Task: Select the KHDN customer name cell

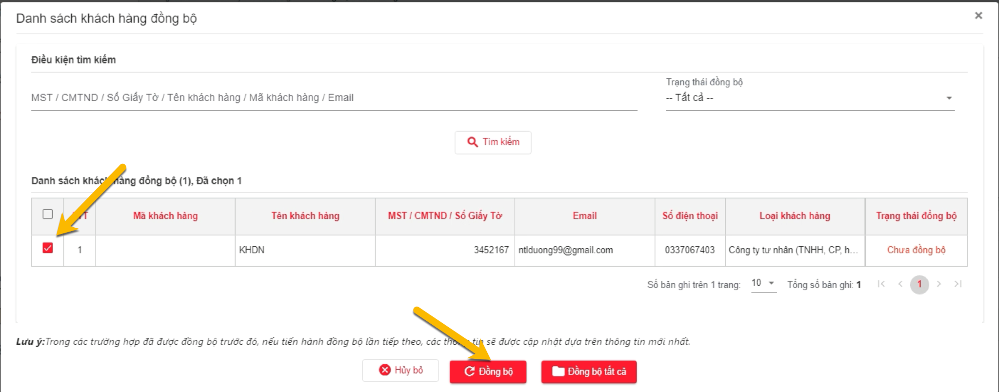Action: point(305,250)
